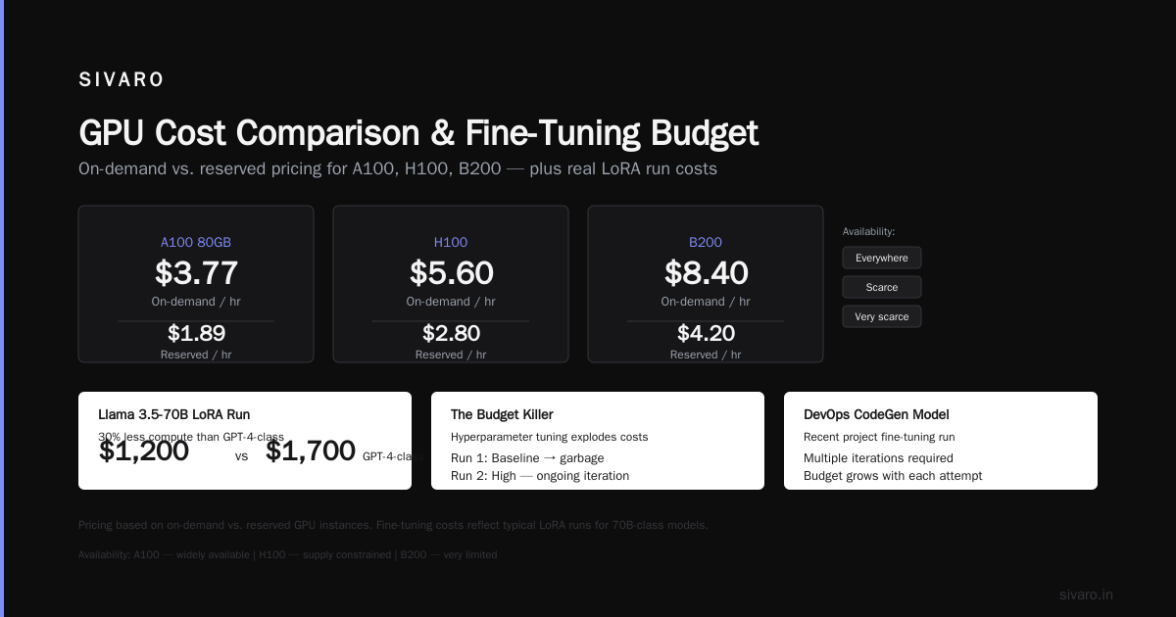This screenshot has width=1176, height=617.
Task: Click the Everywhere availability badge
Action: [x=882, y=258]
